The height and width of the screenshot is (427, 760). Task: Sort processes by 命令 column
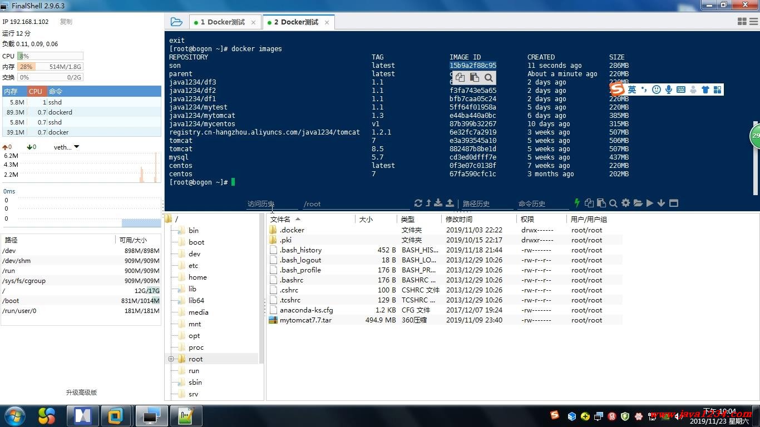104,91
